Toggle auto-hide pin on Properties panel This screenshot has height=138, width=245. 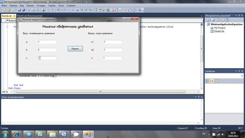point(239,71)
